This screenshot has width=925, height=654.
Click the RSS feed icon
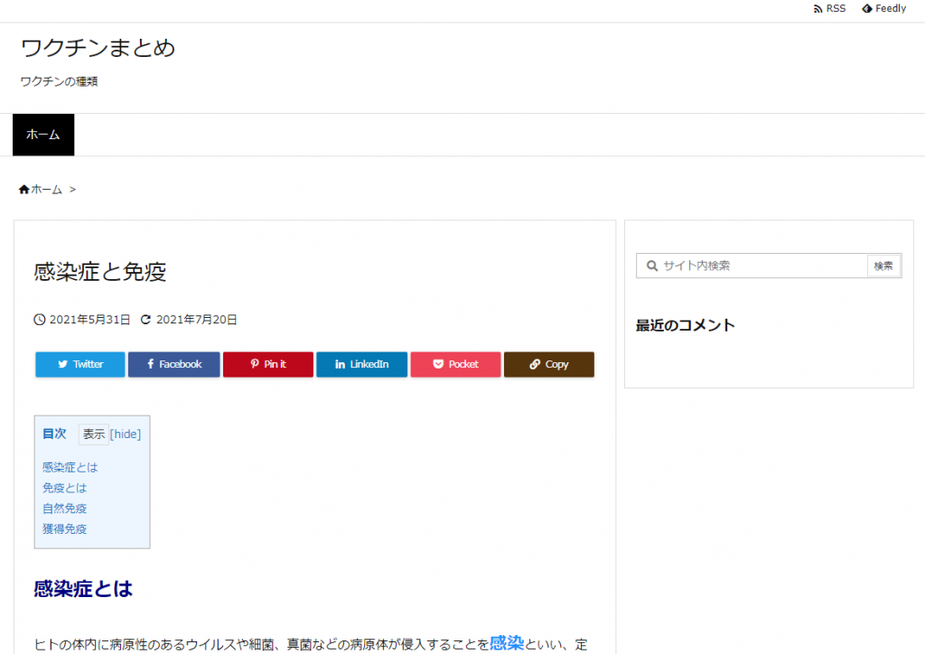click(818, 9)
